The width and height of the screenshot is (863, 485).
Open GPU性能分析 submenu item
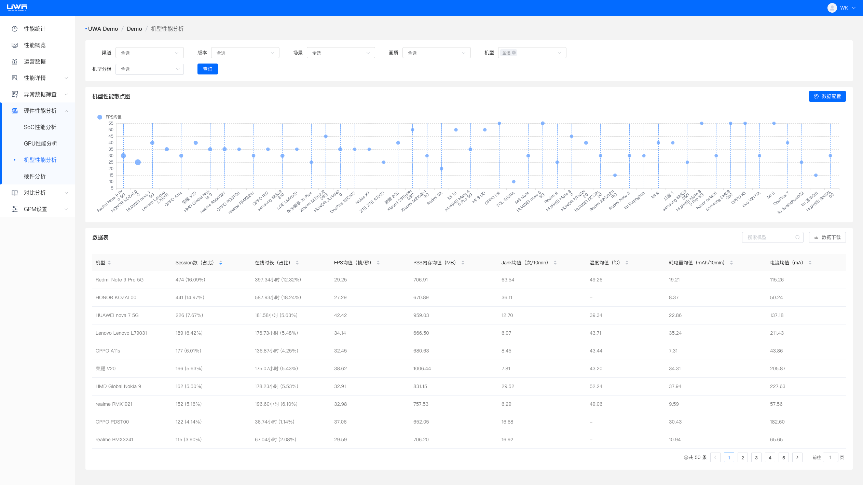point(40,144)
